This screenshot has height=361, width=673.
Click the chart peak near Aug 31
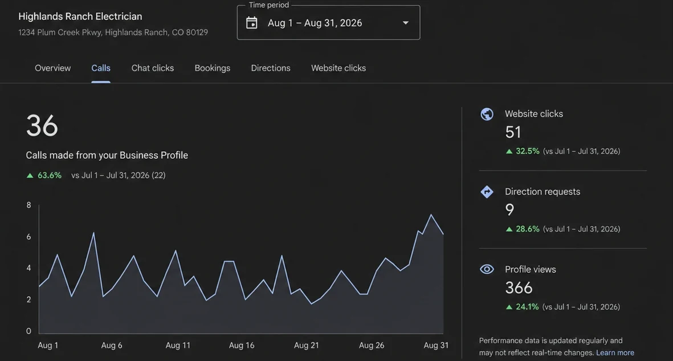(x=431, y=214)
